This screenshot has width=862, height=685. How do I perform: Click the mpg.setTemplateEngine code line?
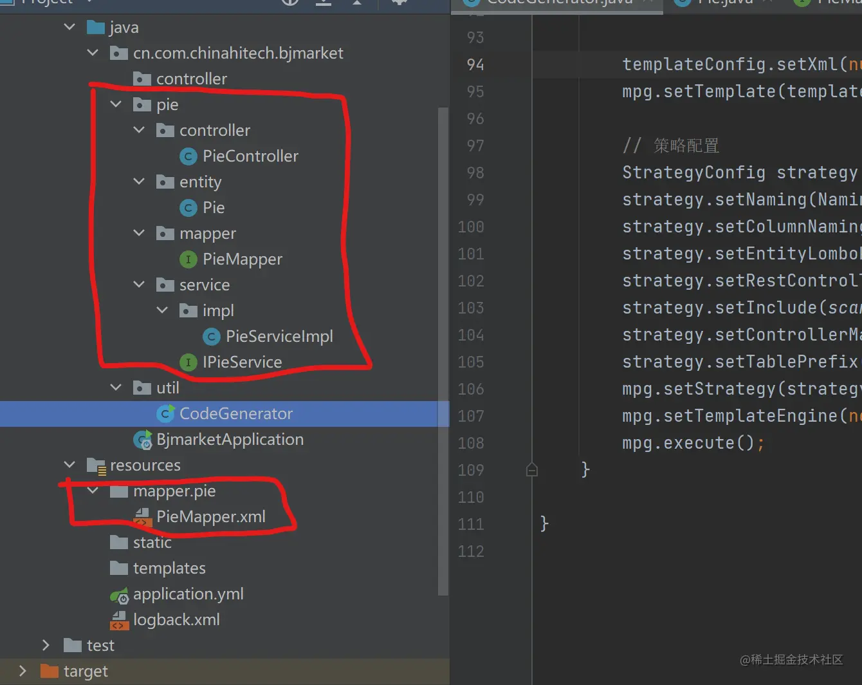(x=742, y=416)
